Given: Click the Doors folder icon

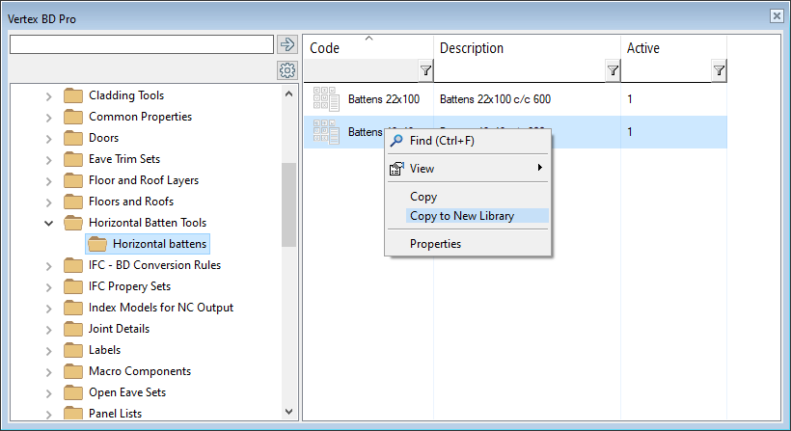Looking at the screenshot, I should 74,138.
